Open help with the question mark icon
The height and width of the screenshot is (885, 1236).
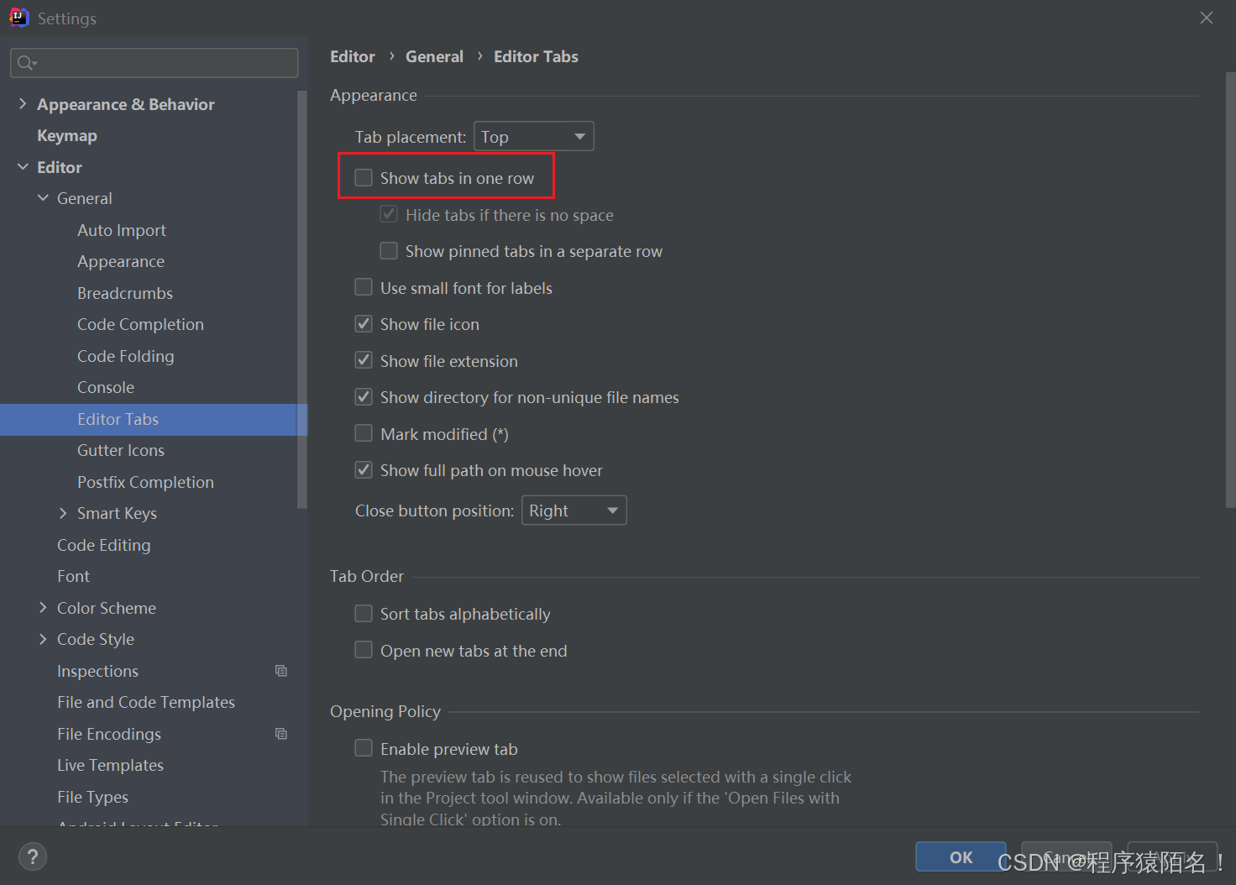pyautogui.click(x=33, y=856)
